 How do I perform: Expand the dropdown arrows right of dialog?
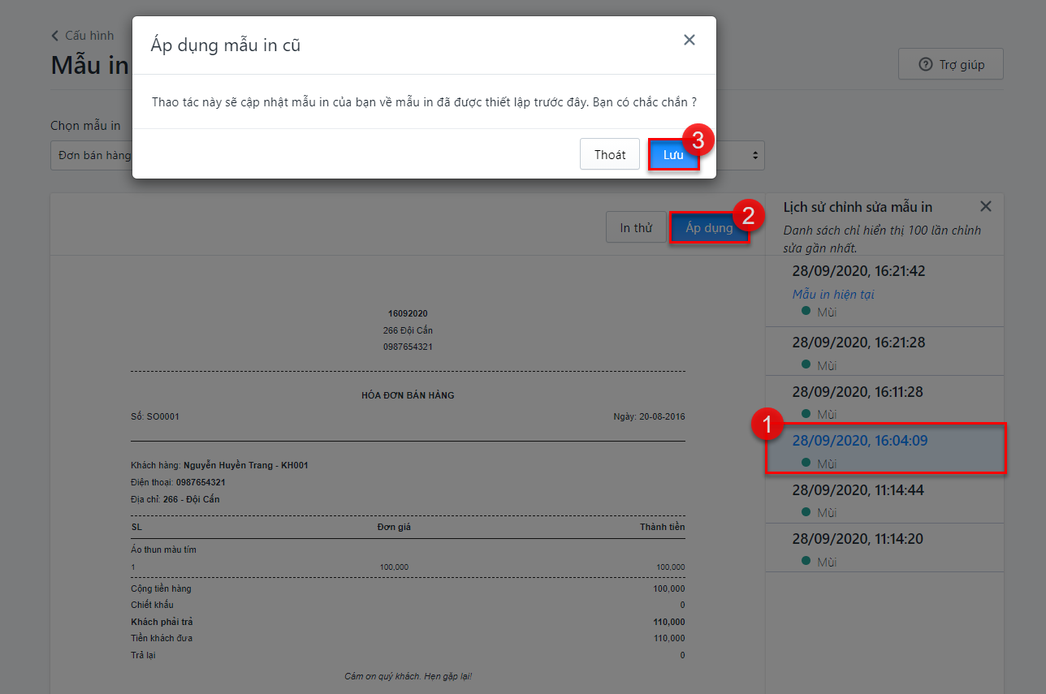pyautogui.click(x=755, y=155)
